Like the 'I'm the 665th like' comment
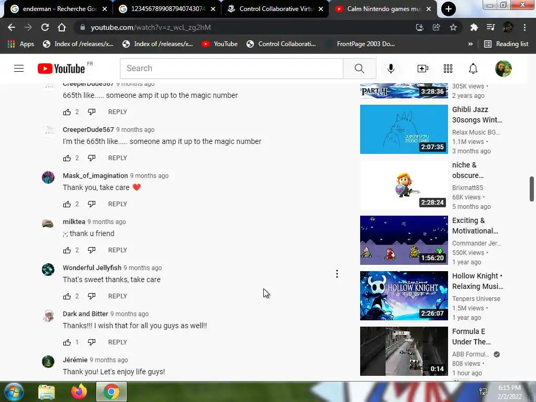 pos(67,158)
